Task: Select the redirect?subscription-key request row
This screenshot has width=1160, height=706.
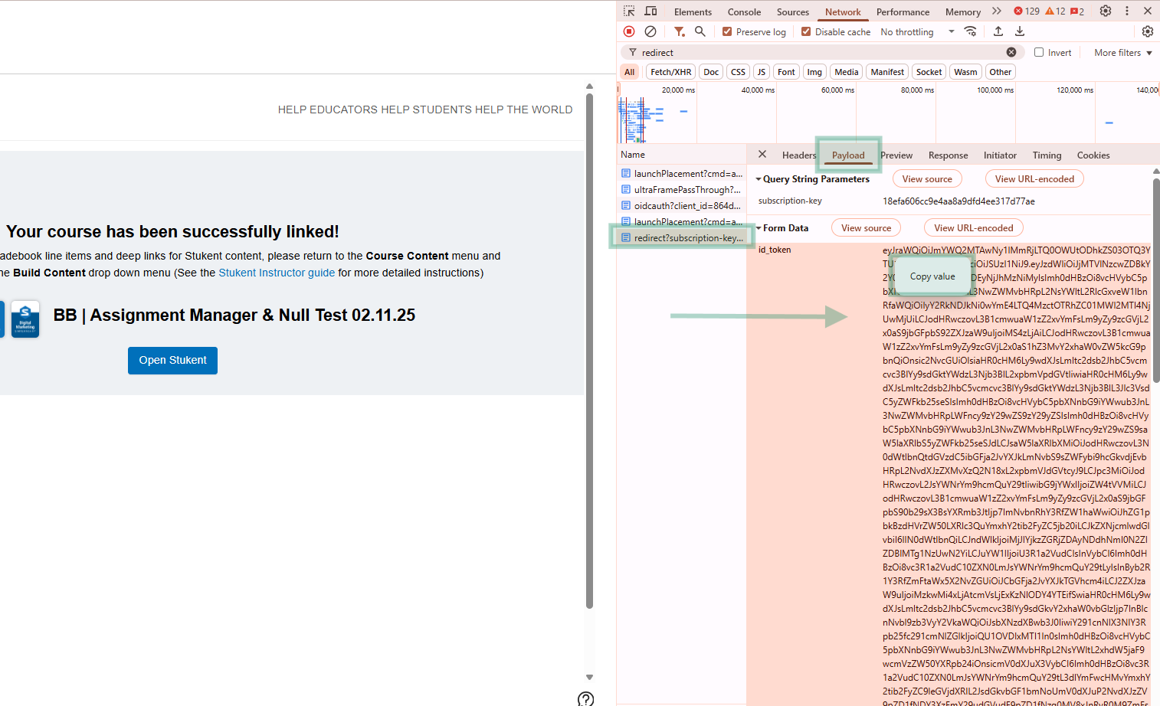Action: click(682, 238)
